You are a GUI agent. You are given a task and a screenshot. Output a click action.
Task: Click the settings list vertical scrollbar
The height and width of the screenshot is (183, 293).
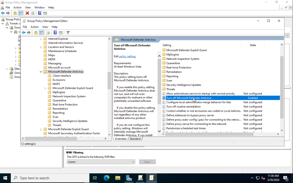pyautogui.click(x=282, y=87)
